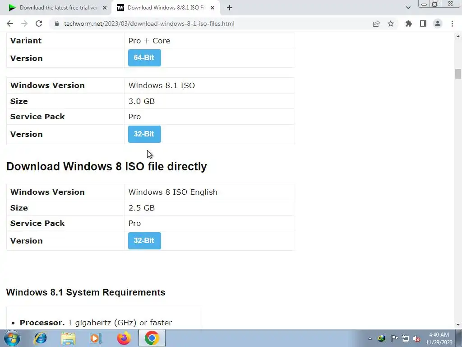Click the scrollbar down arrow
The image size is (462, 347).
click(458, 325)
